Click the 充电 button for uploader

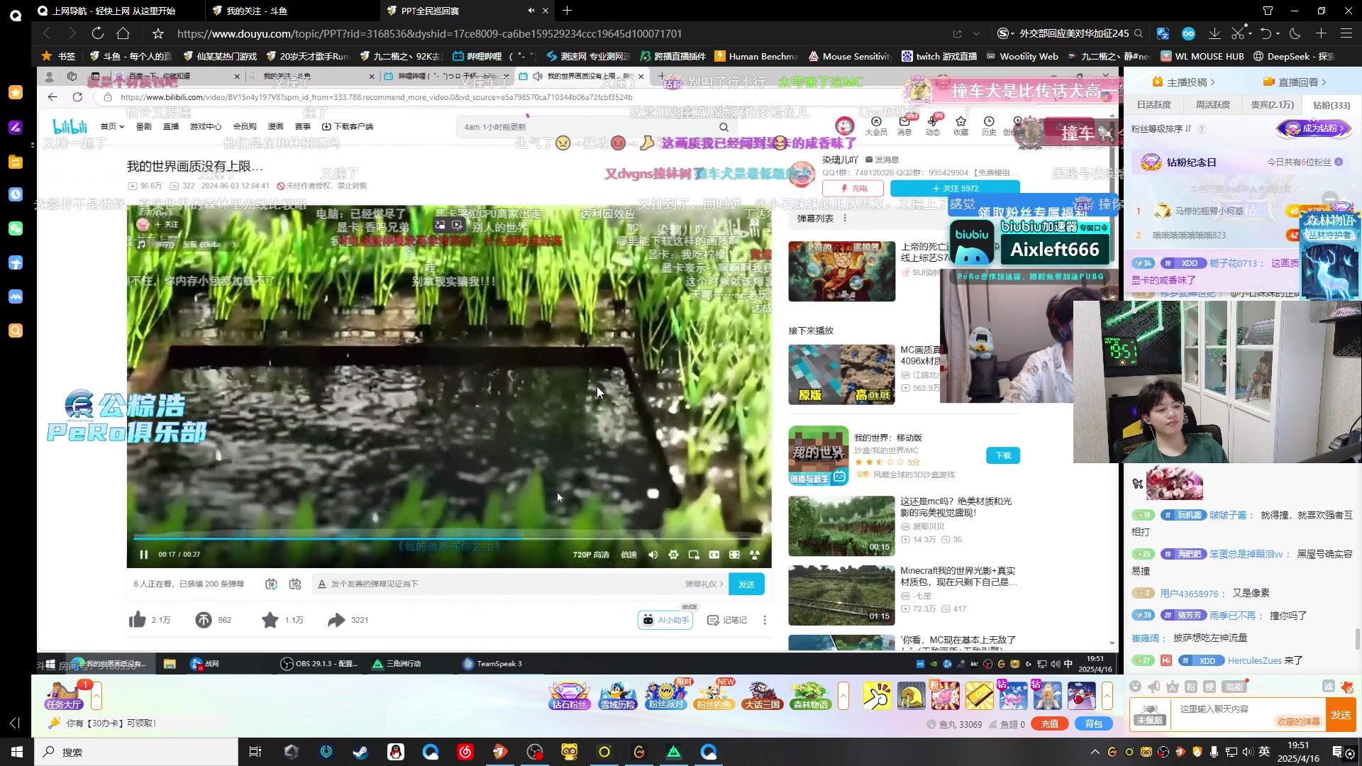853,188
